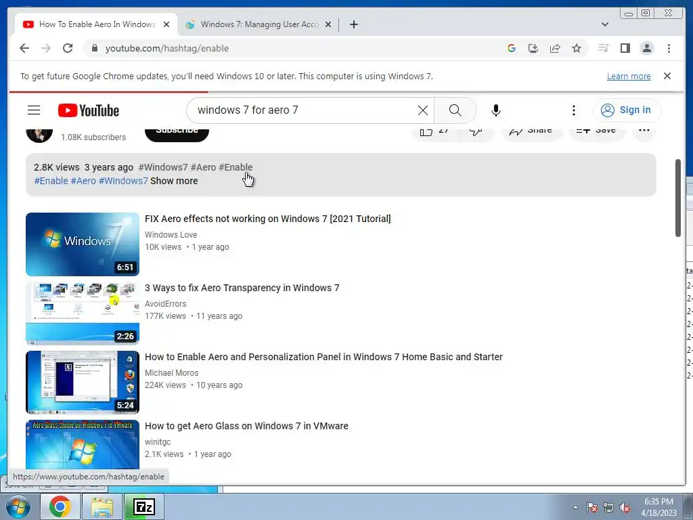This screenshot has width=693, height=520.
Task: Open Windows Explorer from taskbar
Action: pyautogui.click(x=102, y=506)
